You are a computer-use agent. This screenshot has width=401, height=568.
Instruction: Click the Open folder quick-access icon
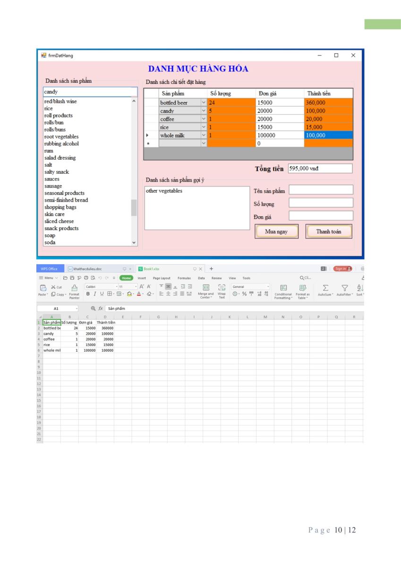(65, 278)
